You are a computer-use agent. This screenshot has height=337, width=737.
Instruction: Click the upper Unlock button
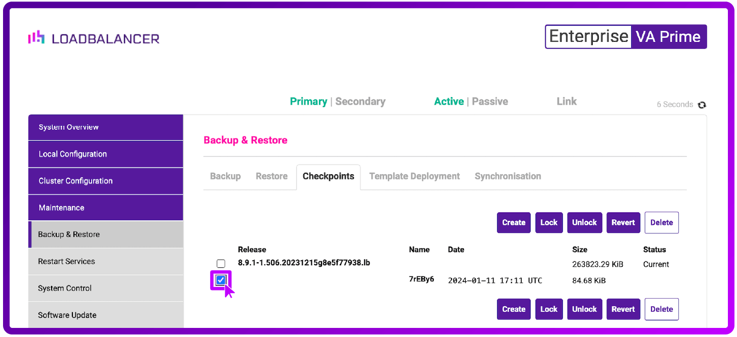[x=585, y=222]
